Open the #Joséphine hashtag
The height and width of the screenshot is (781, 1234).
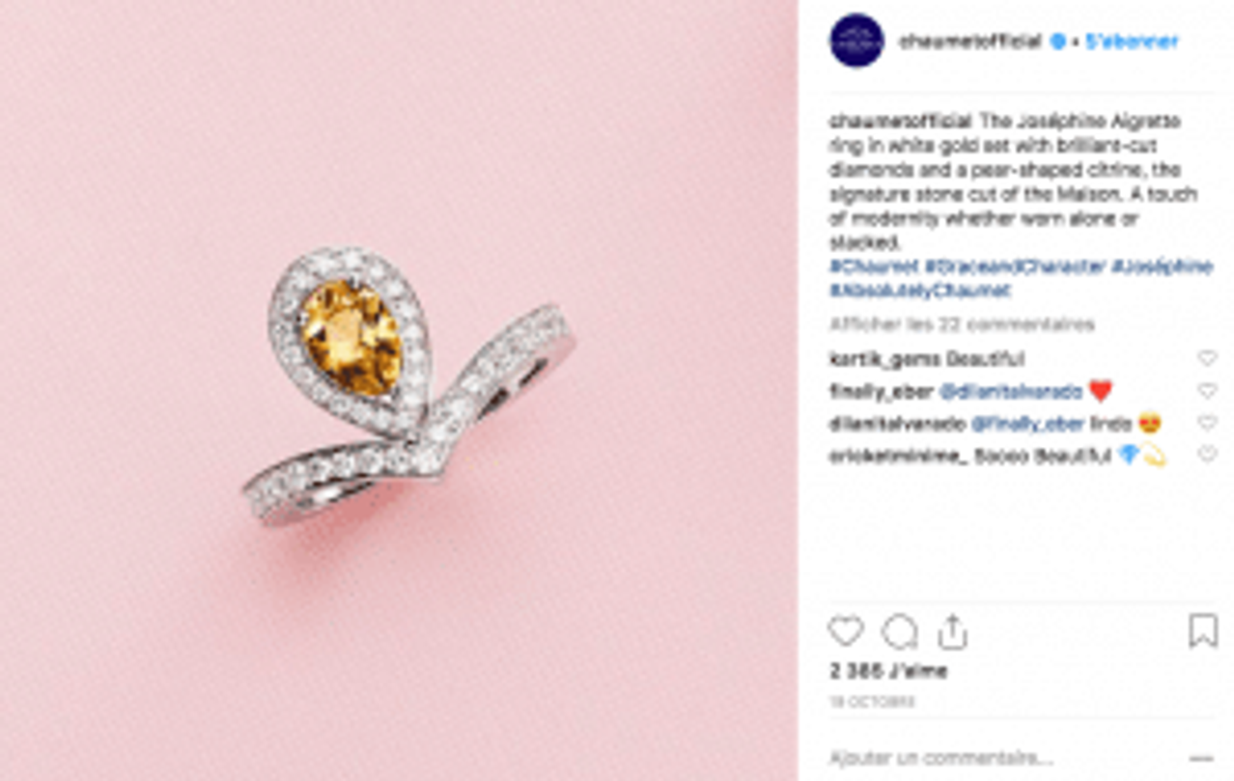(x=1162, y=266)
